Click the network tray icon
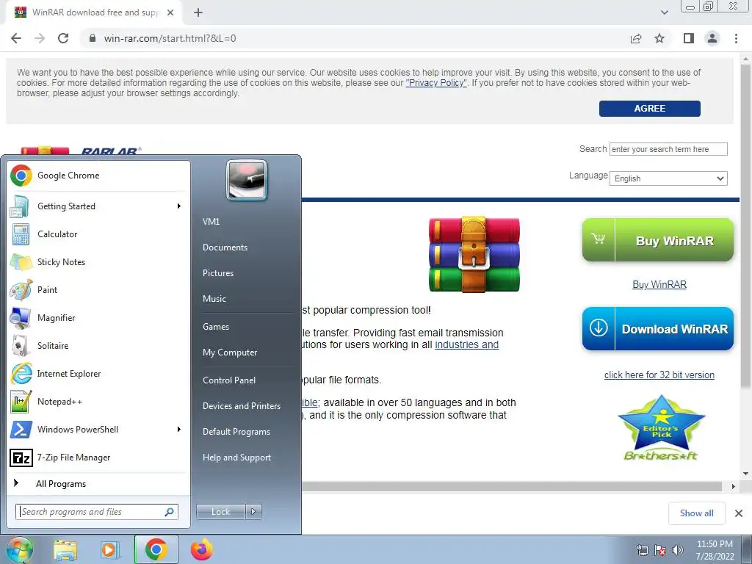The height and width of the screenshot is (564, 752). pyautogui.click(x=642, y=550)
